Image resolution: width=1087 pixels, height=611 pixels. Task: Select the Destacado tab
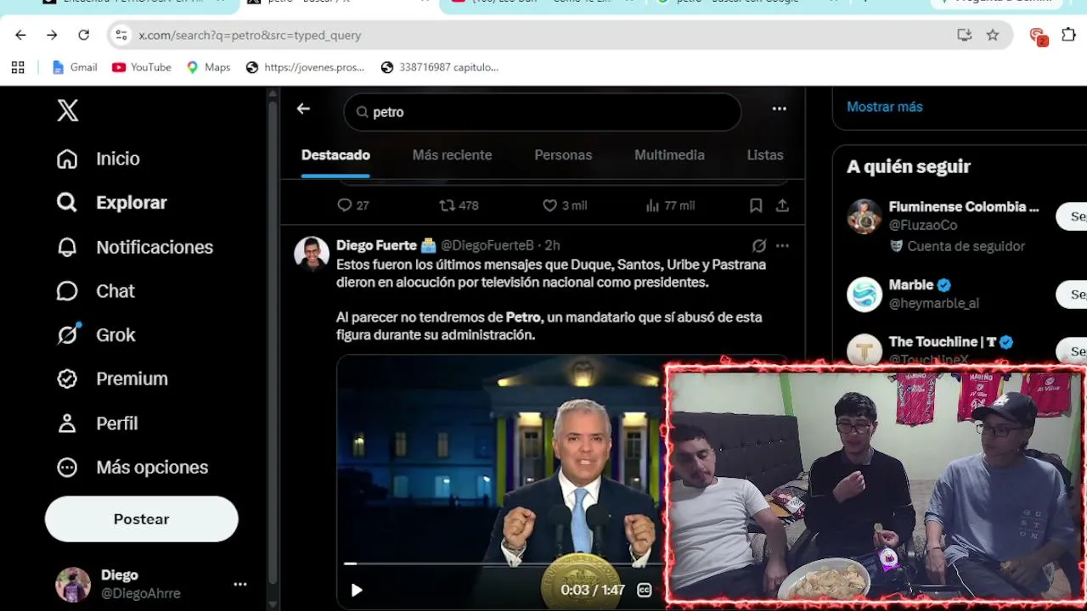click(335, 155)
